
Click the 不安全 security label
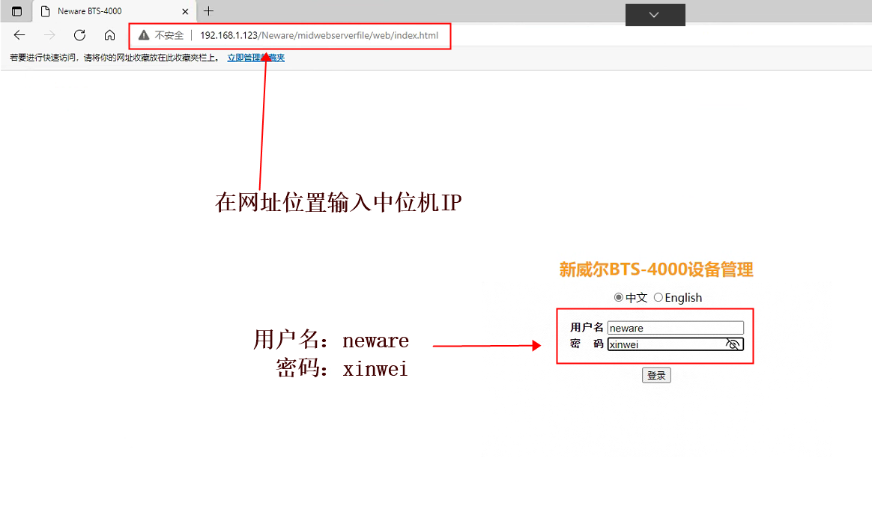(169, 35)
